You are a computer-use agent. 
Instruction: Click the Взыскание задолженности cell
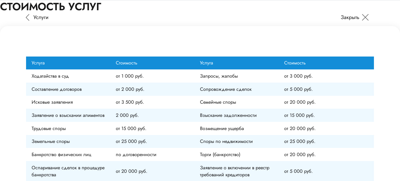pyautogui.click(x=228, y=115)
